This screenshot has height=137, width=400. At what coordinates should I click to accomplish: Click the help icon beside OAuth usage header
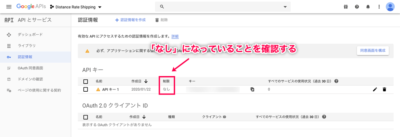coord(324,117)
